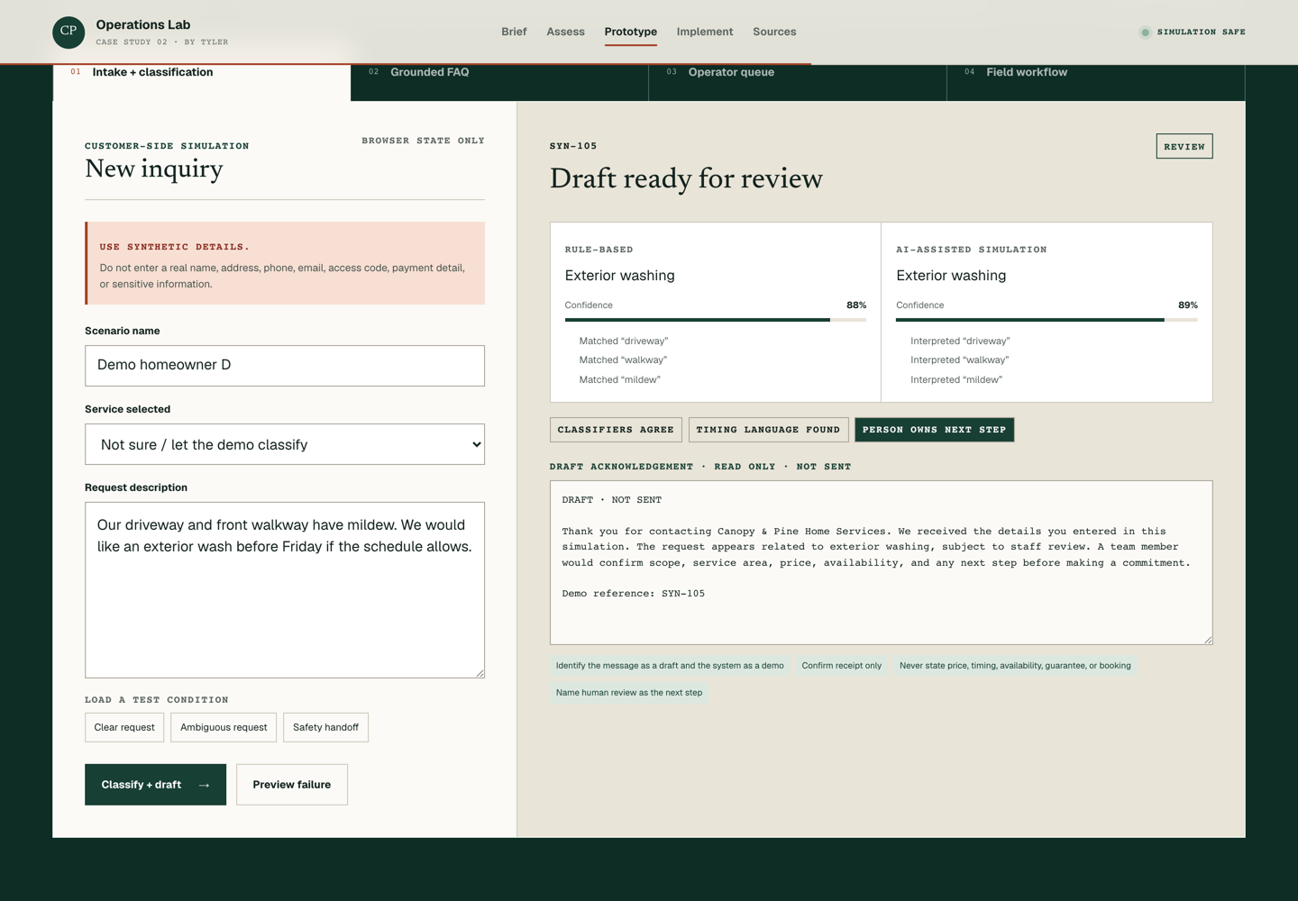
Task: Open the Brief nav item
Action: pos(514,32)
